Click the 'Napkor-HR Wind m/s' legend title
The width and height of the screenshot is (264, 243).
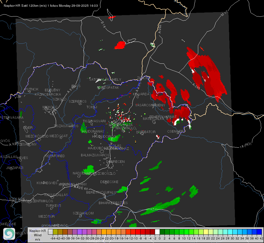pyautogui.click(x=37, y=235)
